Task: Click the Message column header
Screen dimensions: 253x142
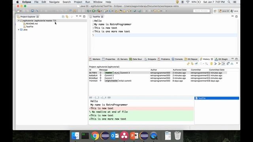Action: pos(104,70)
